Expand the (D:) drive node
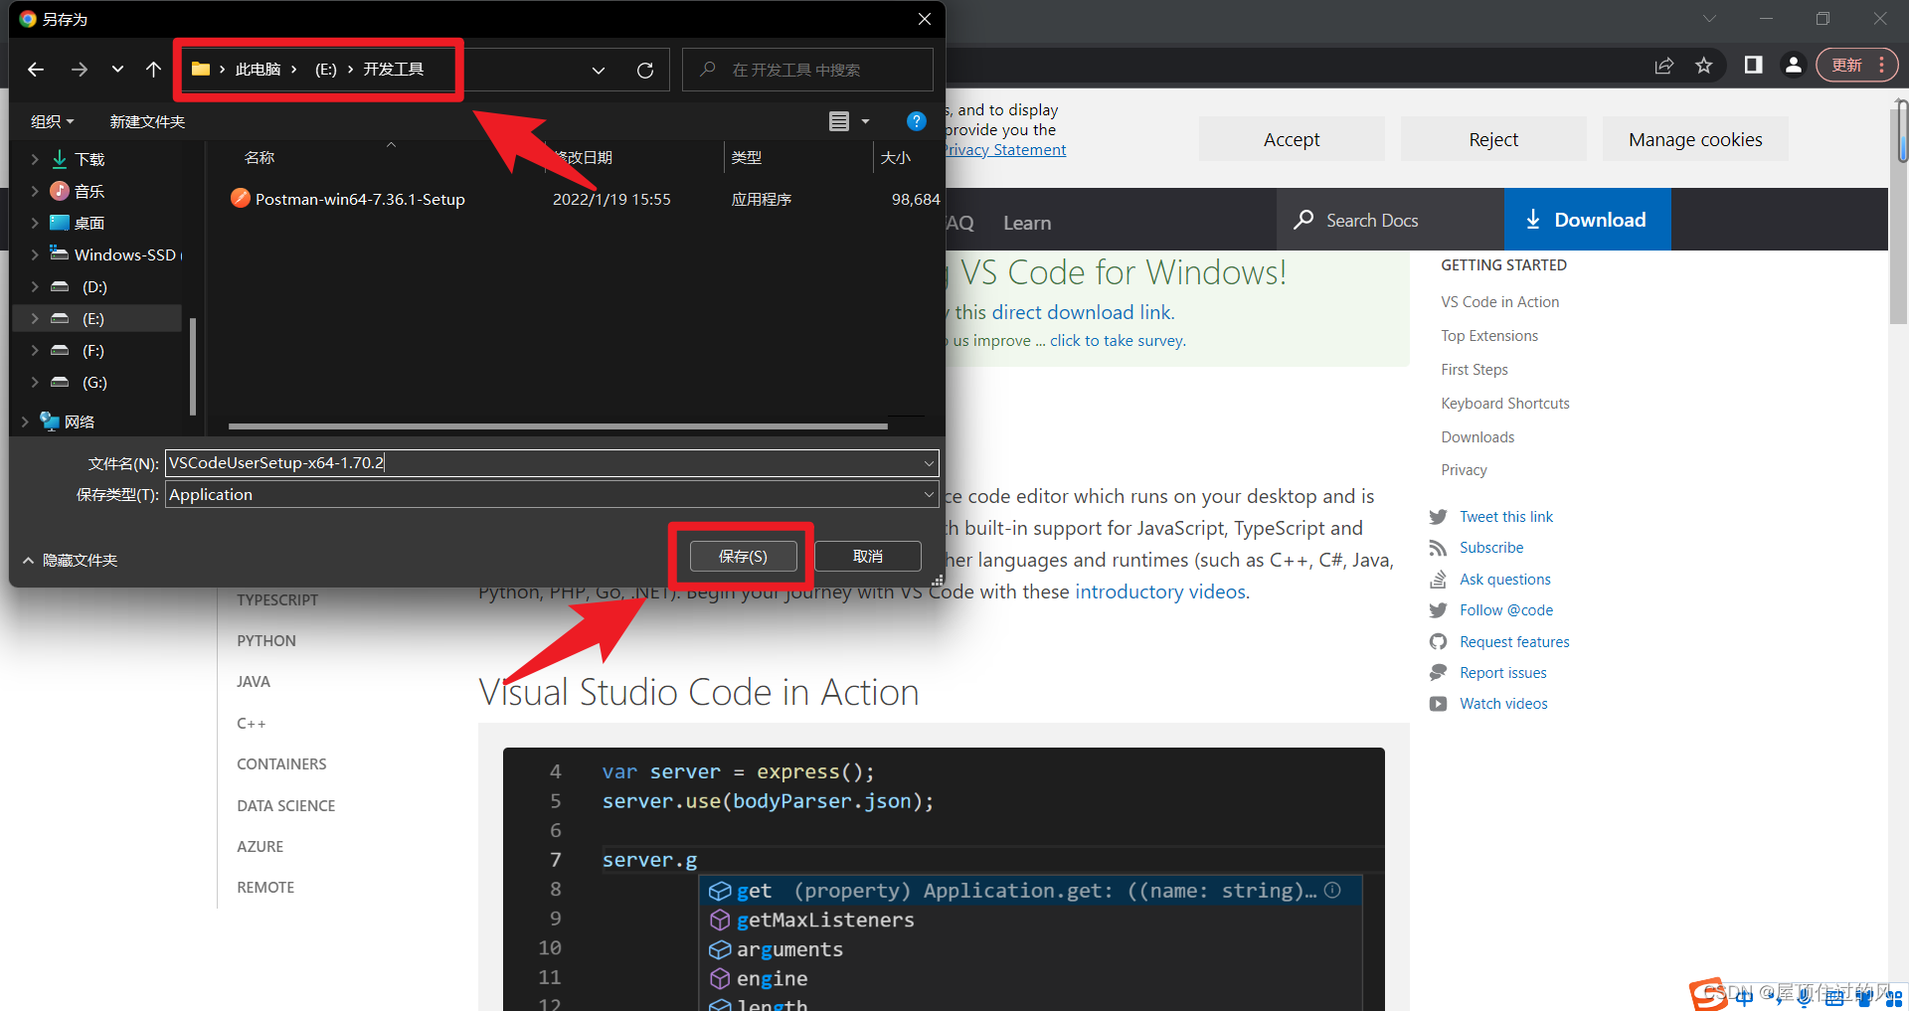The width and height of the screenshot is (1909, 1011). [x=35, y=286]
